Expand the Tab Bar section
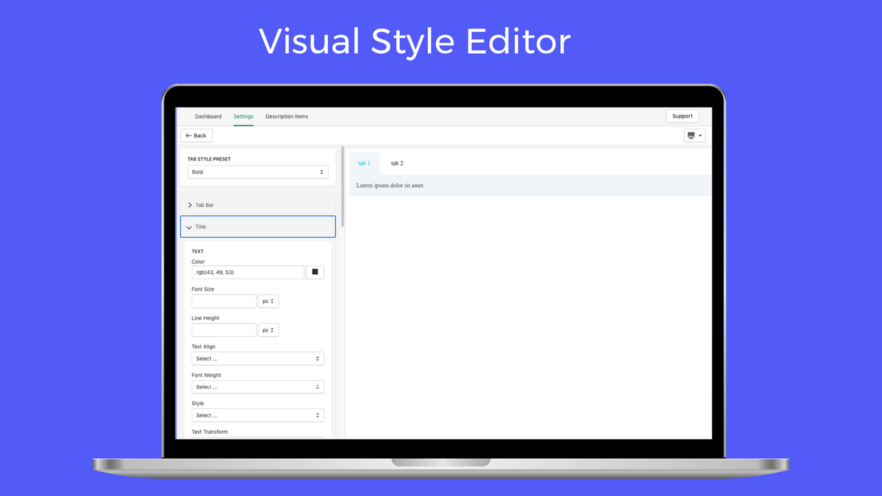Viewport: 882px width, 496px height. click(258, 205)
